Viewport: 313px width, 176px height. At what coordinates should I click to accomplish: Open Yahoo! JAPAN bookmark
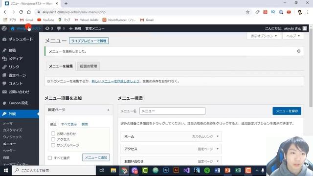point(87,20)
